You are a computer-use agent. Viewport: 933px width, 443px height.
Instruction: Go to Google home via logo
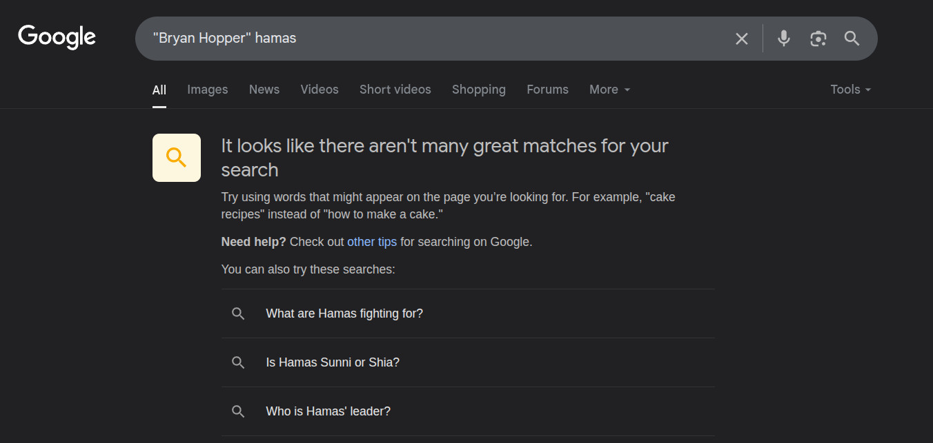[x=57, y=37]
